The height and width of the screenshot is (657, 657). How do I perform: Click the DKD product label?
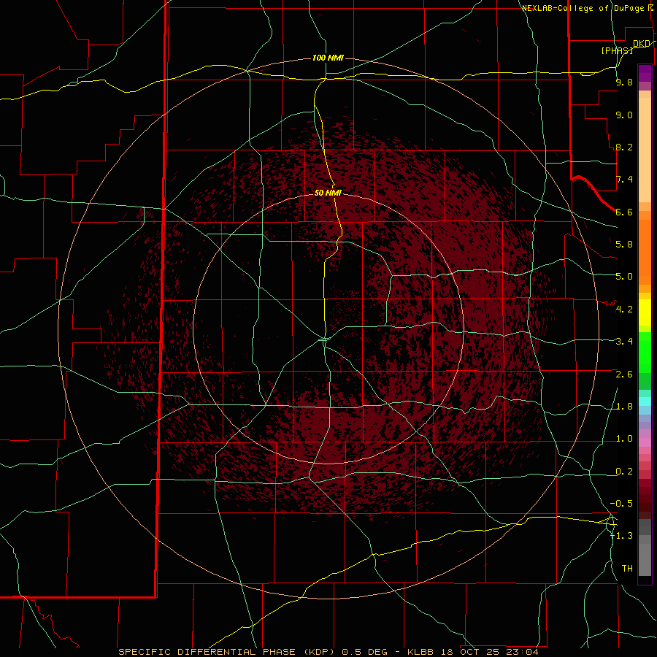(642, 44)
